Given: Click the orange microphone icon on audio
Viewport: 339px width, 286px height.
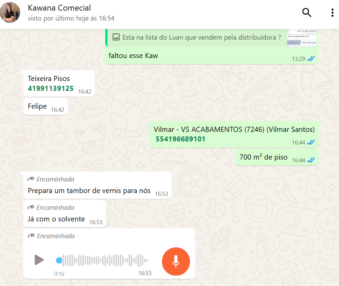Looking at the screenshot, I should coord(176,261).
